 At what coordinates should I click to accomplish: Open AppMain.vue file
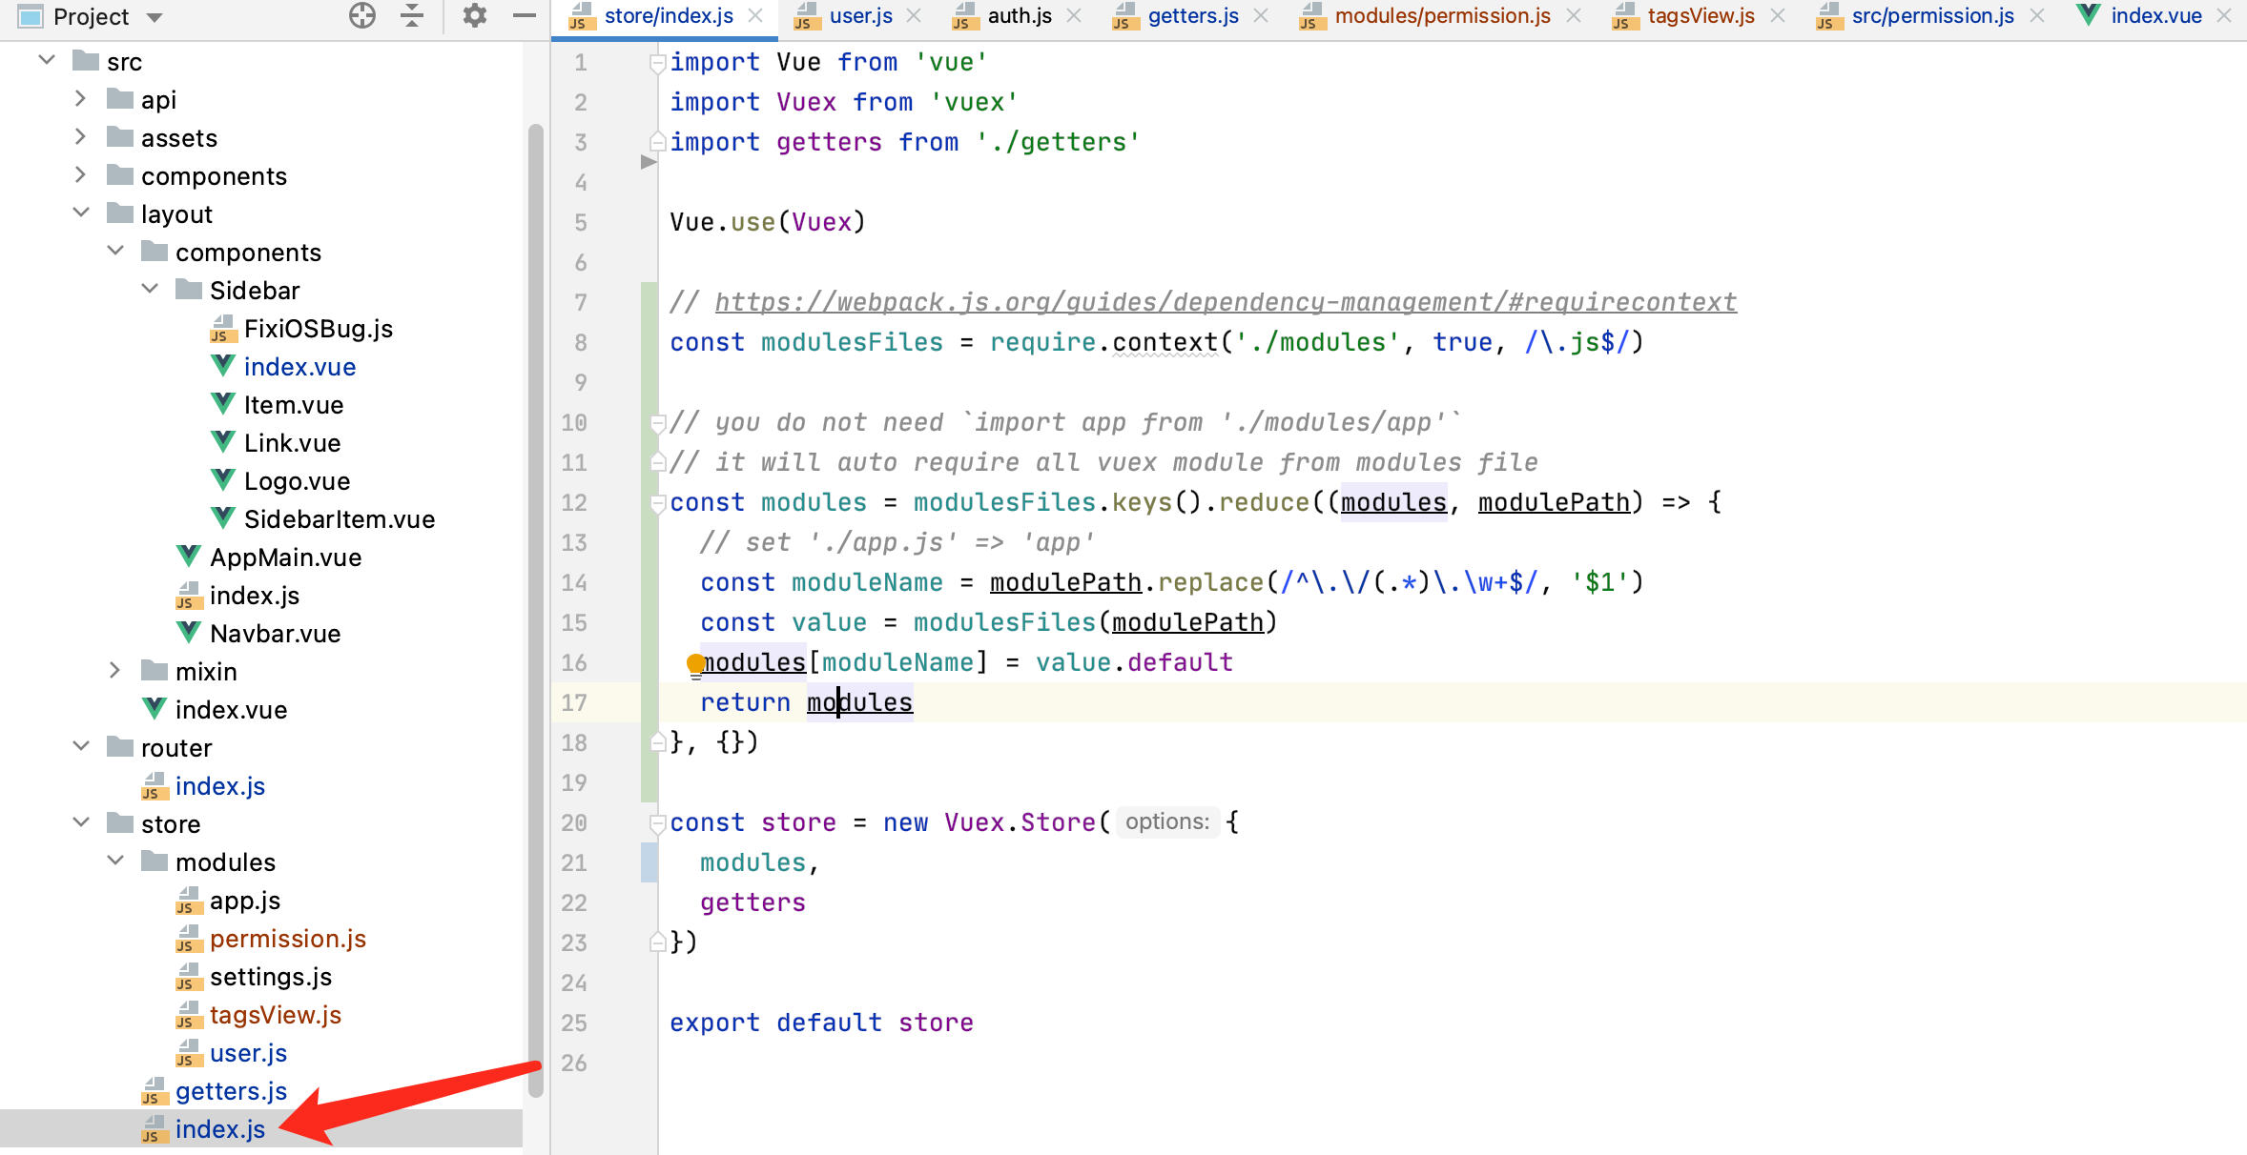[285, 557]
